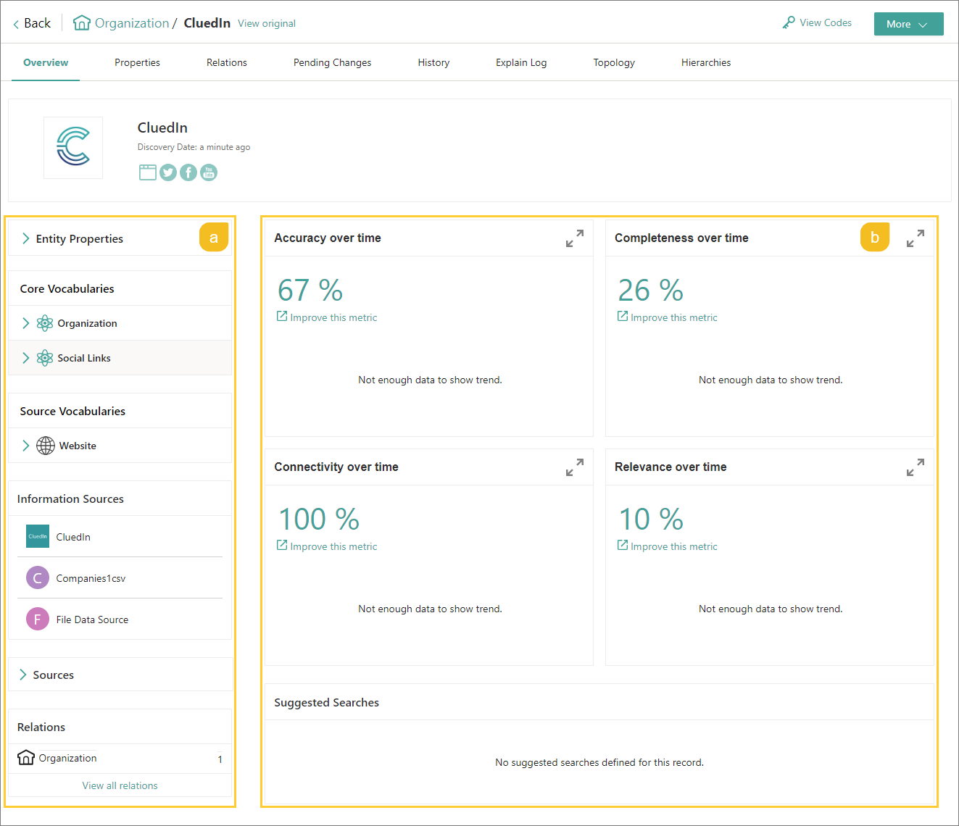Click Improve this metric under Connectivity
The width and height of the screenshot is (959, 826).
pos(327,546)
